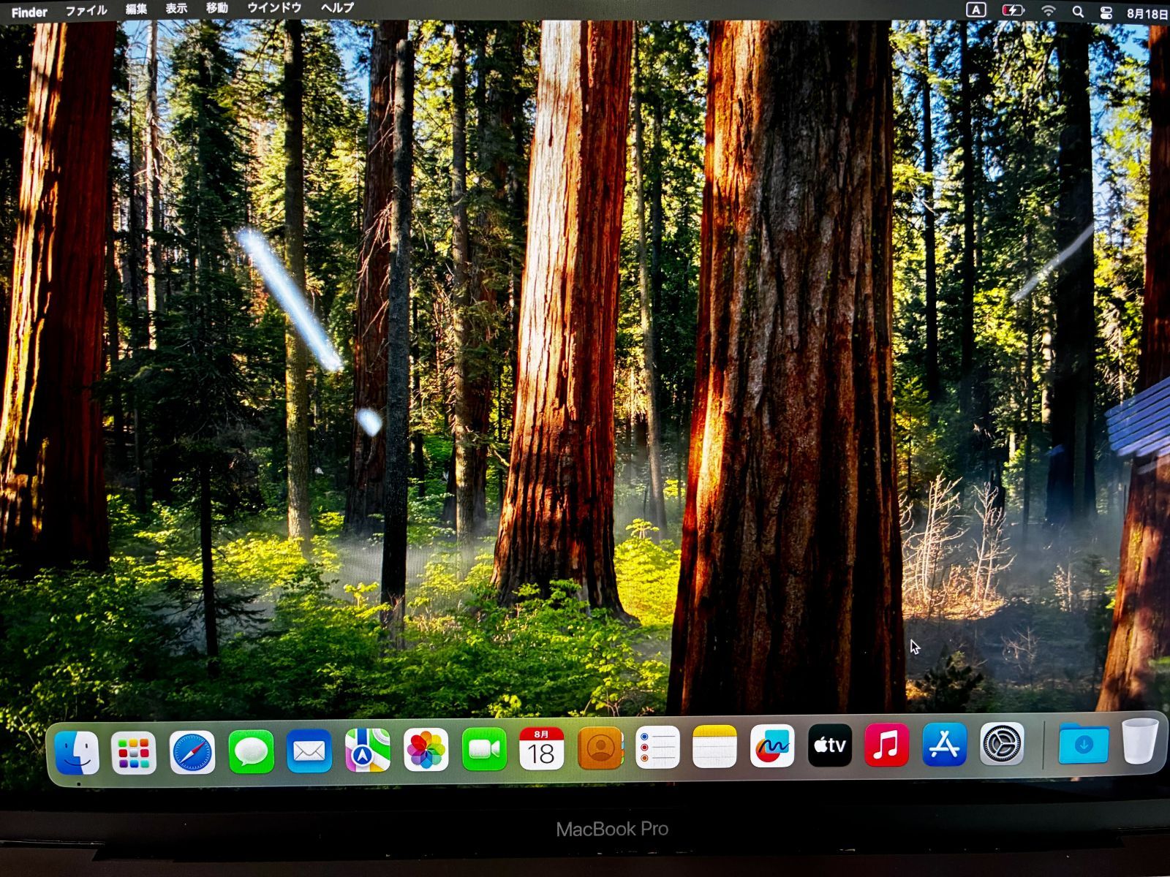Open Control Center
This screenshot has height=877, width=1170.
(1106, 12)
